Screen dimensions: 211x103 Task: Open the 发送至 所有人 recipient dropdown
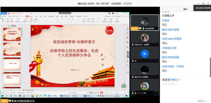[175, 80]
